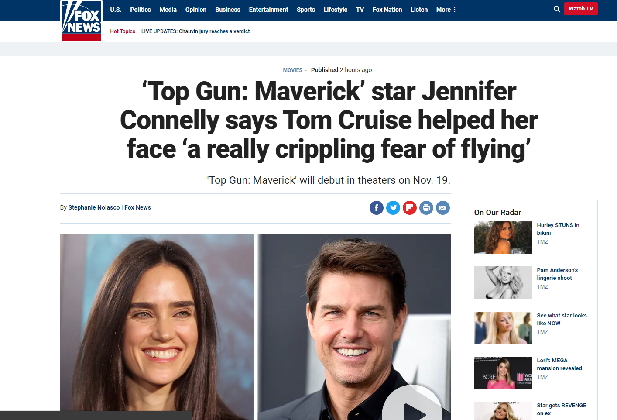Share article via Twitter icon
The height and width of the screenshot is (420, 617).
pyautogui.click(x=393, y=208)
